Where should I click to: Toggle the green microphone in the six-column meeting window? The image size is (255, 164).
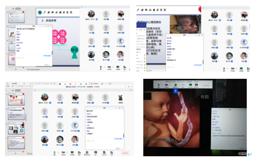[x=54, y=153]
